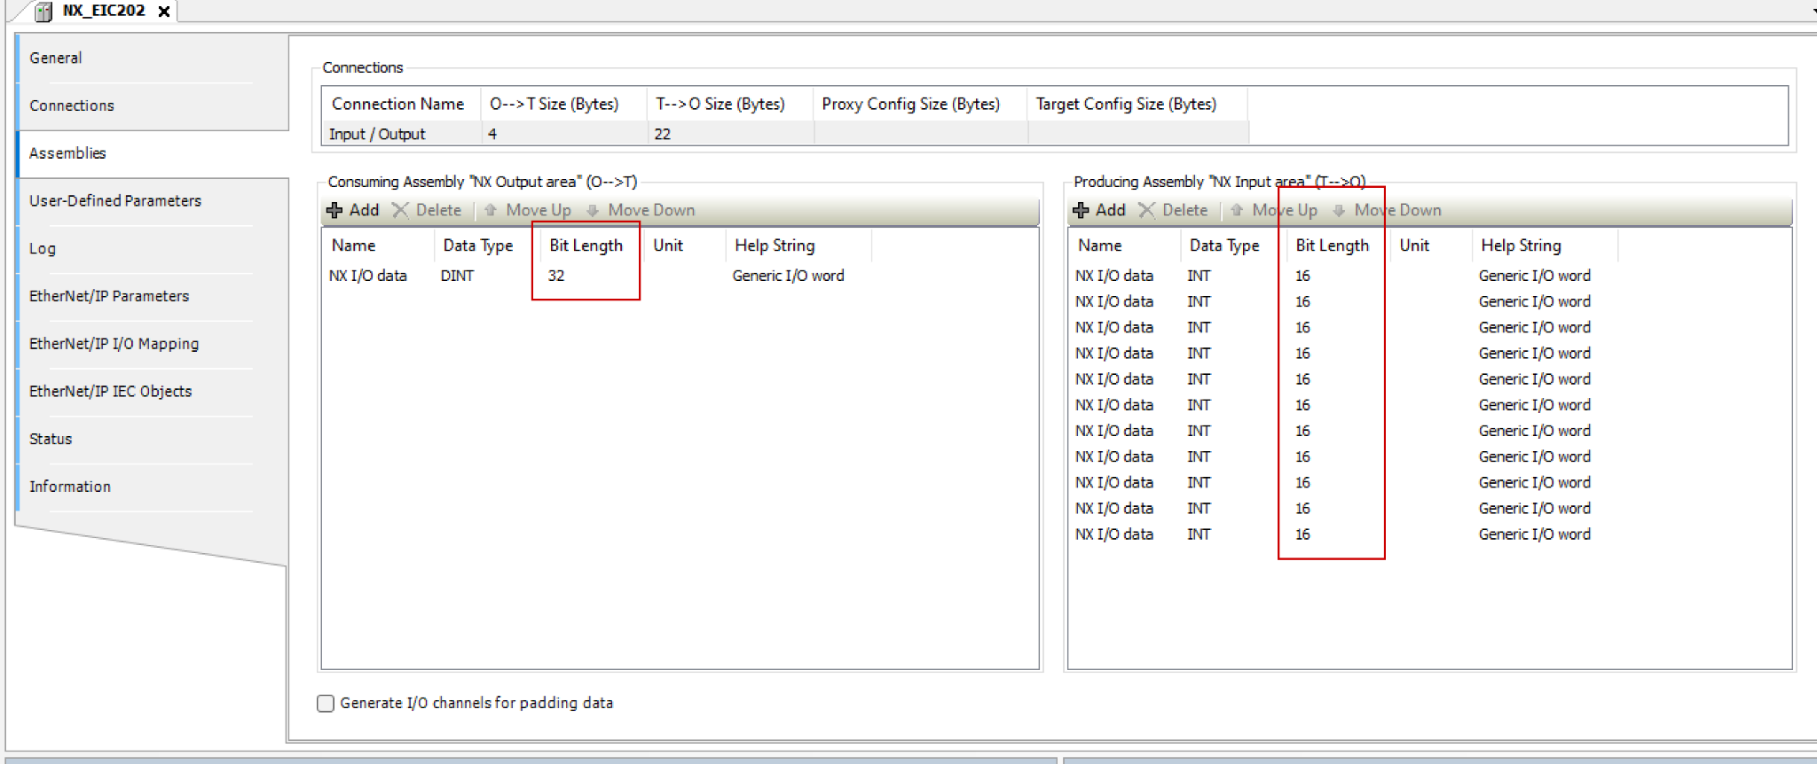Select the DINT row in Consuming Assembly
Image resolution: width=1817 pixels, height=764 pixels.
[x=457, y=276]
